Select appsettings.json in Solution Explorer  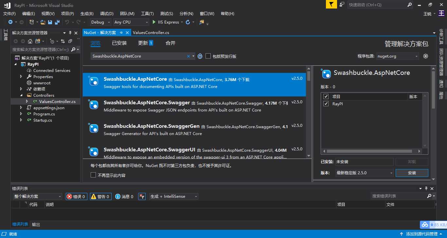49,108
